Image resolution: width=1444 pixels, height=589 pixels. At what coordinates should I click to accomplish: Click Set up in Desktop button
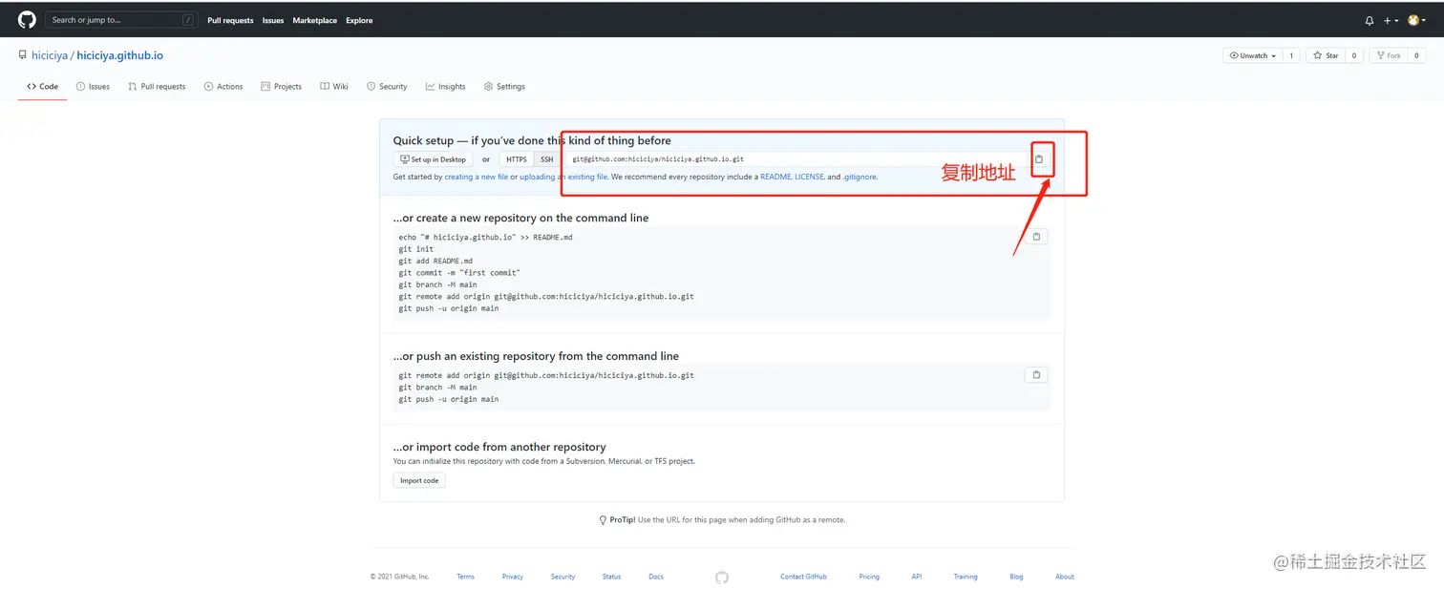click(433, 159)
